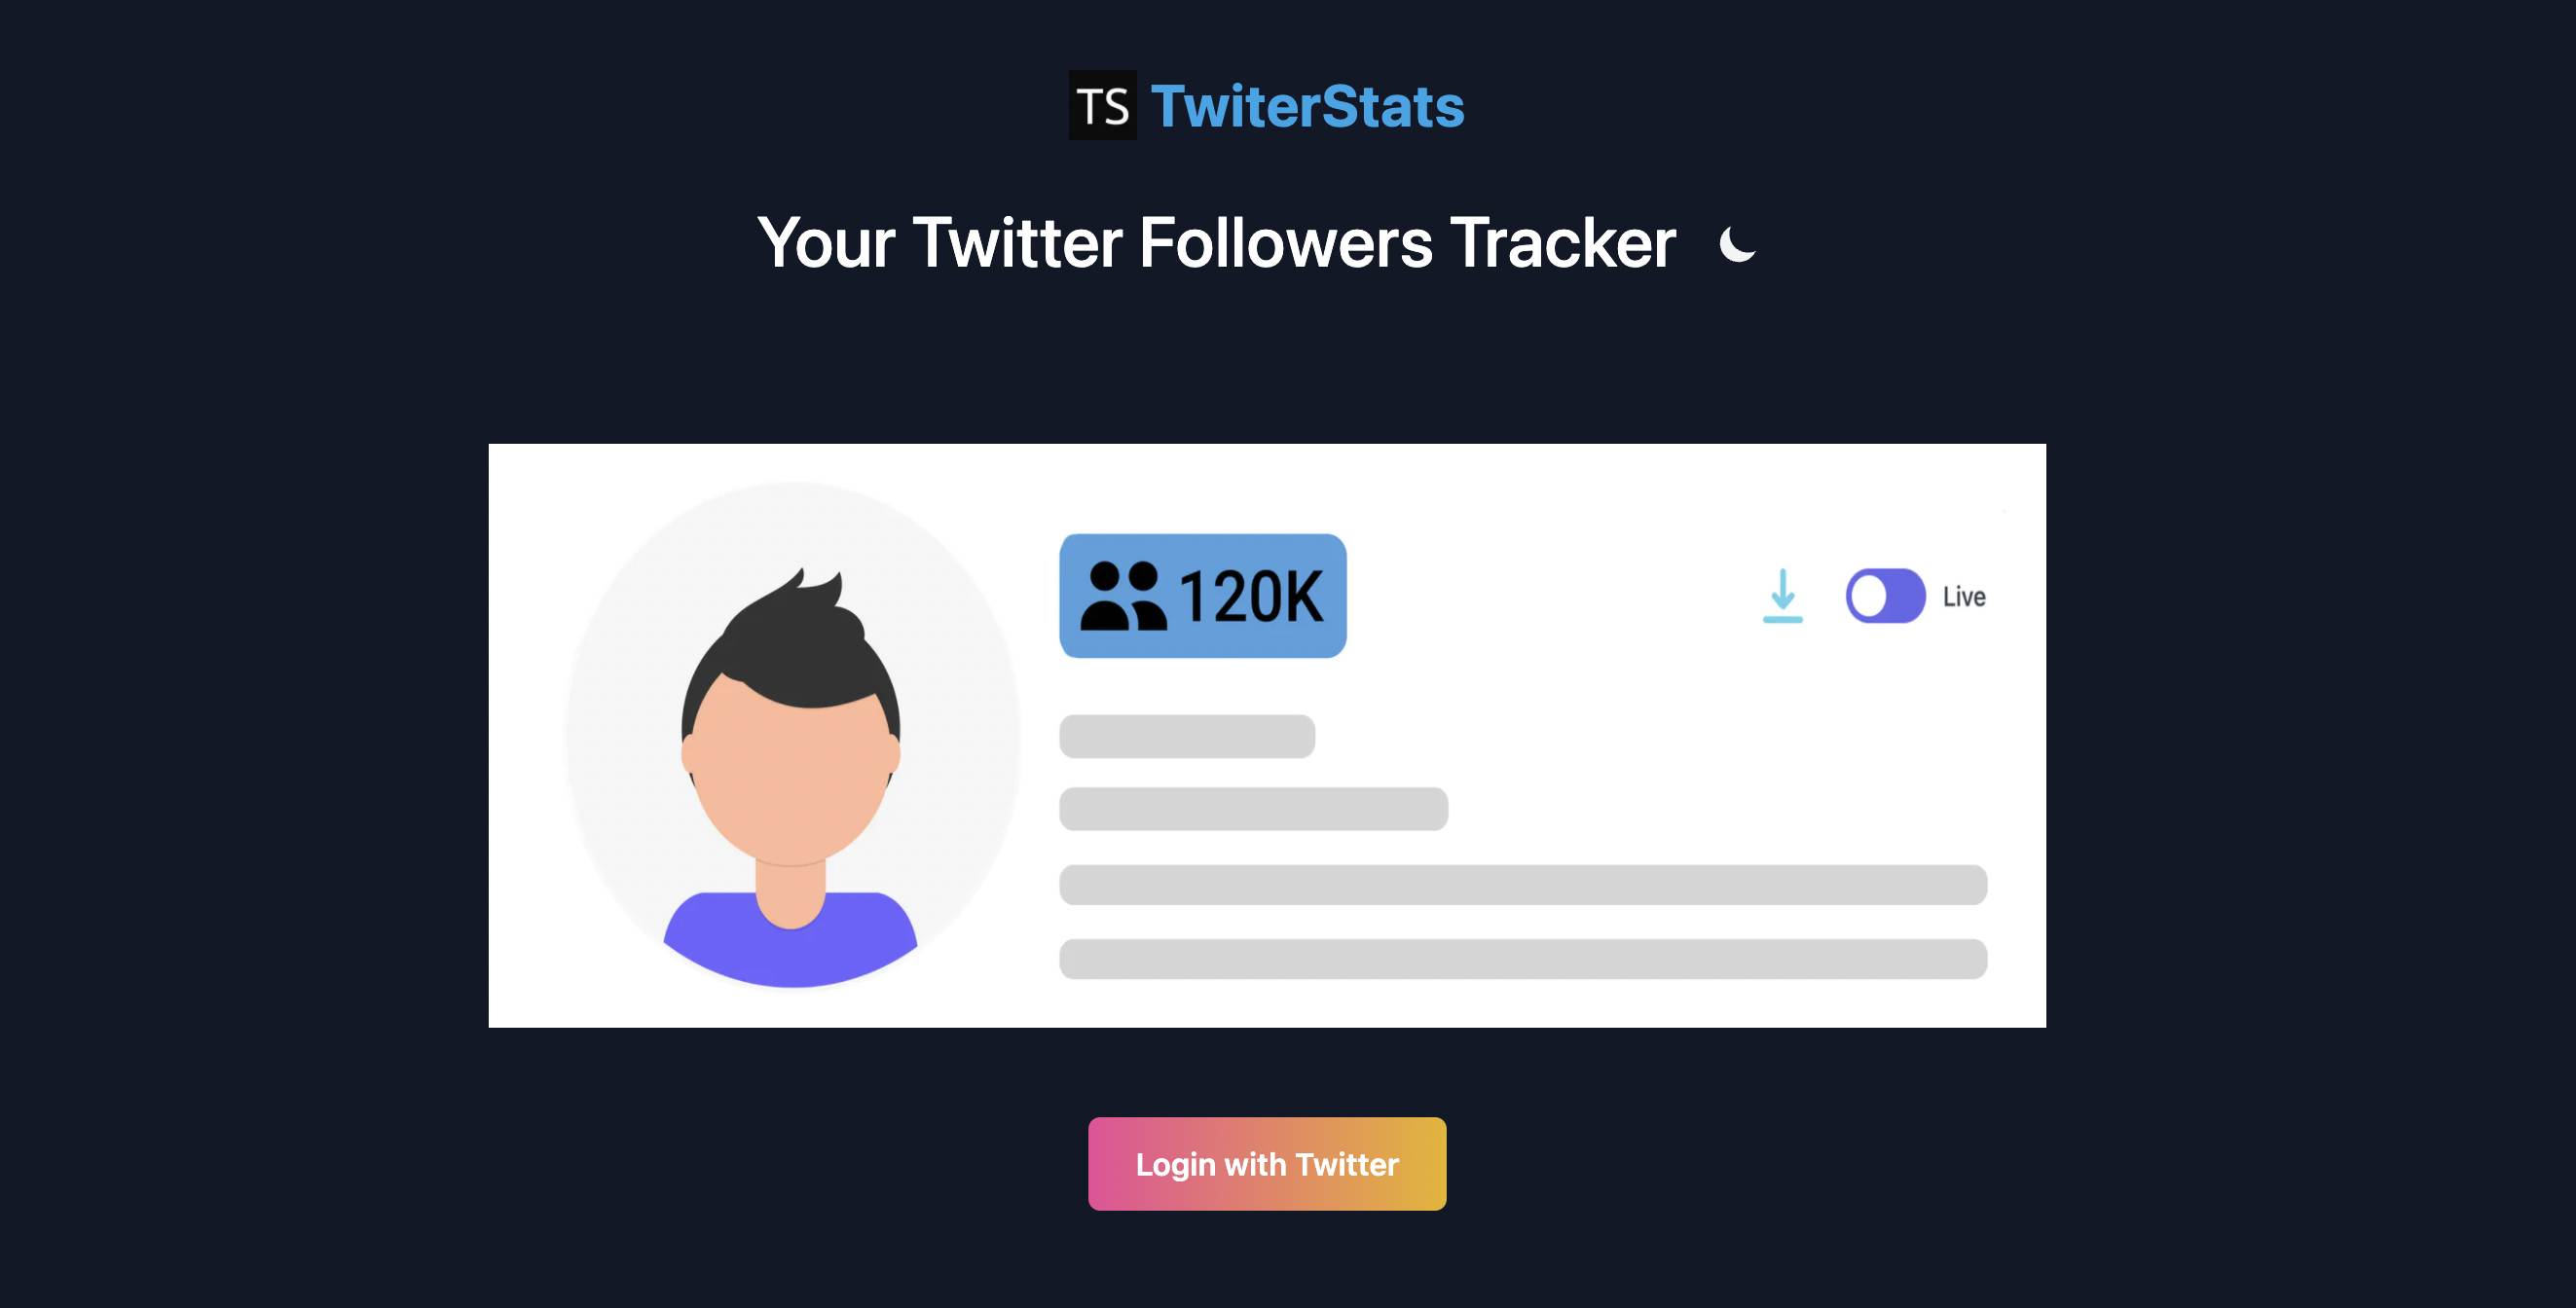Click the upper long gray placeholder bar

pos(1522,885)
